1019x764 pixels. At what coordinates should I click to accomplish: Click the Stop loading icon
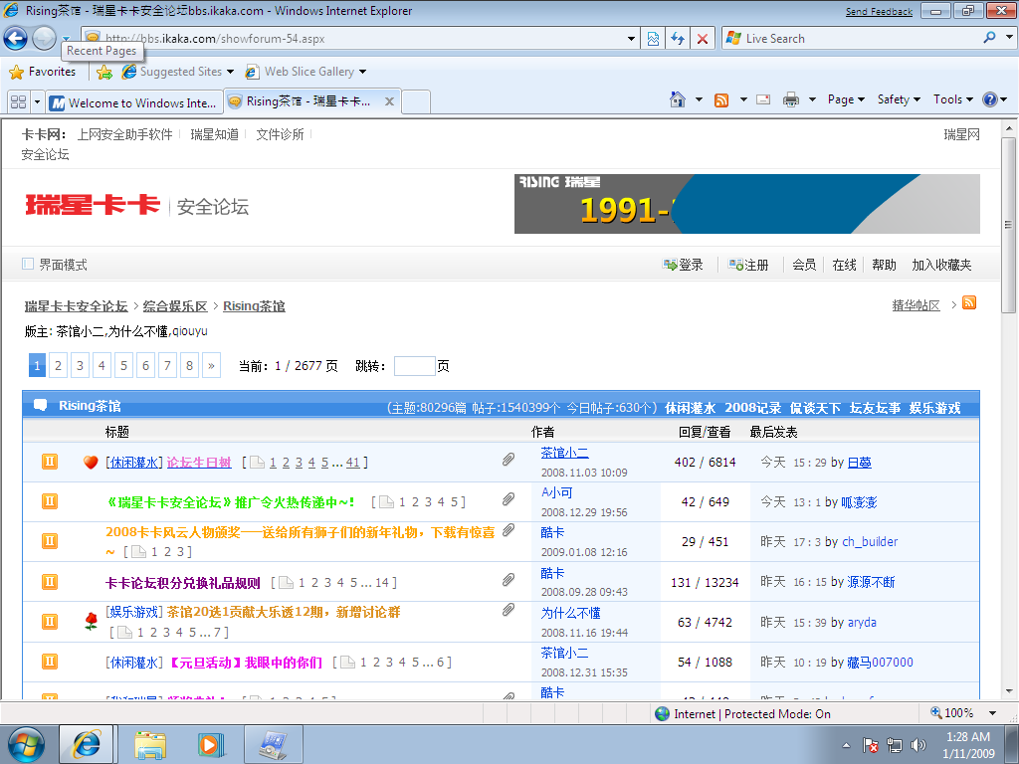pos(703,39)
